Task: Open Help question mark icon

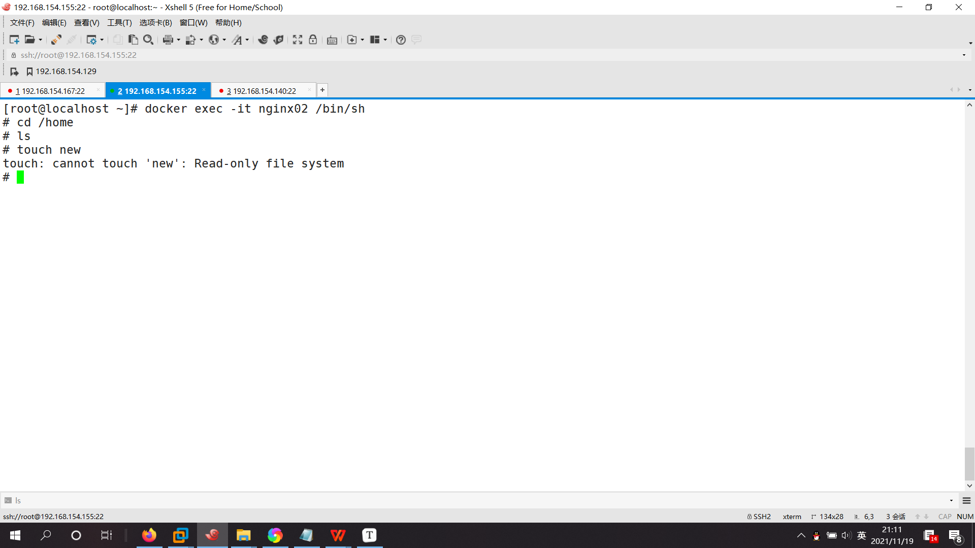Action: click(x=401, y=40)
